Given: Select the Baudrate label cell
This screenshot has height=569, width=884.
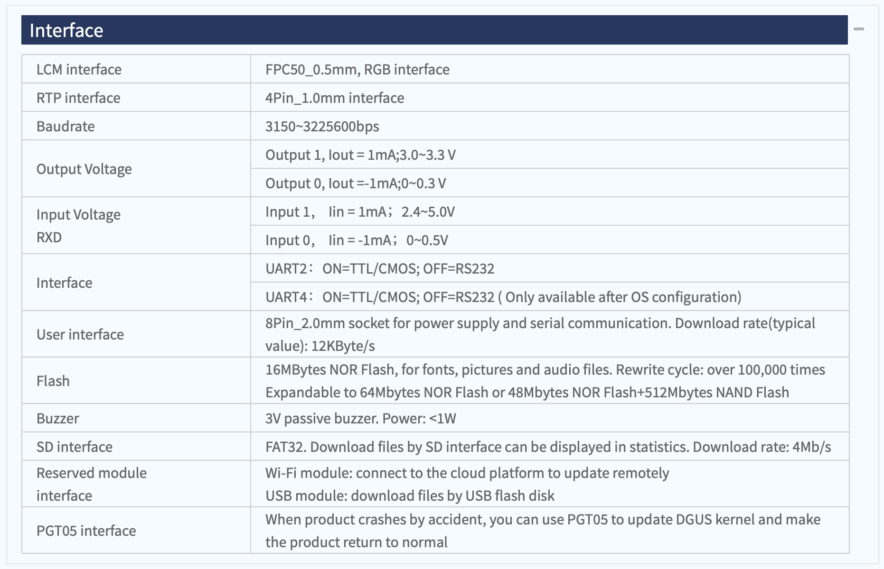Looking at the screenshot, I should tap(136, 126).
